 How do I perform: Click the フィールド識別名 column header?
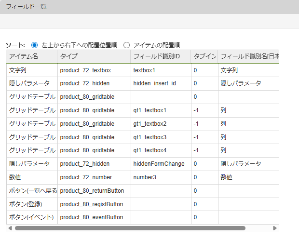[248, 56]
